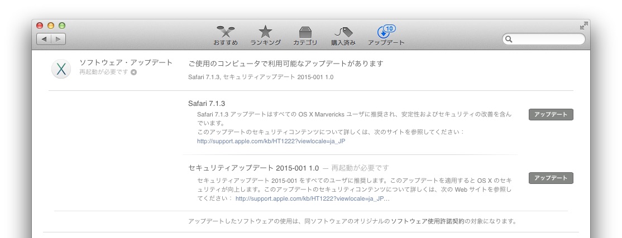Image resolution: width=622 pixels, height=238 pixels.
Task: Close the App Store window with red button
Action: point(40,26)
